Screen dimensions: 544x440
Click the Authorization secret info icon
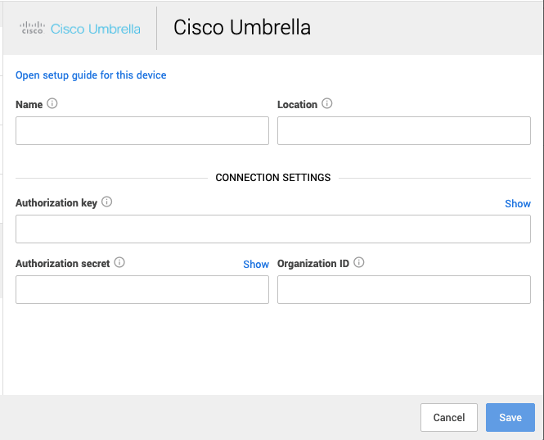[119, 262]
